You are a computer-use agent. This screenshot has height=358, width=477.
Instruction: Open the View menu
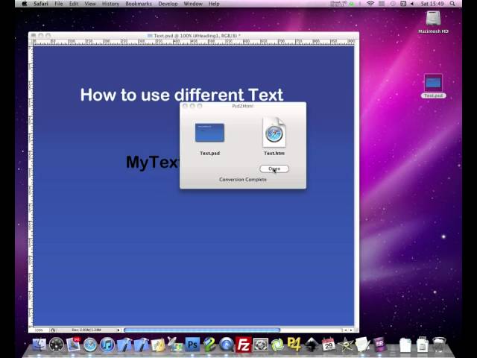[x=89, y=4]
